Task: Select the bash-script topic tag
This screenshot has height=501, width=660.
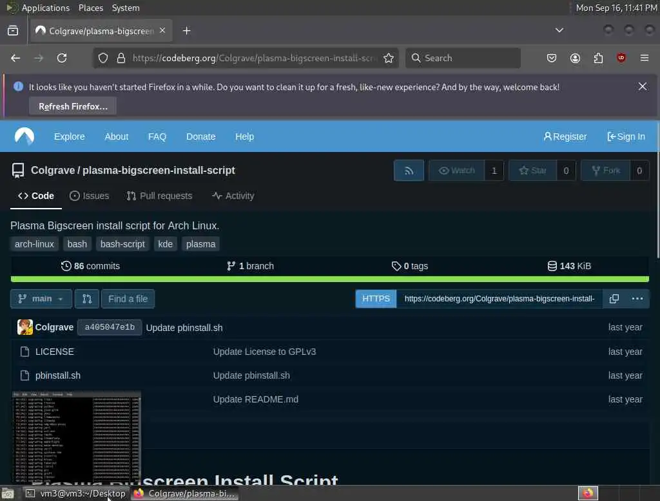Action: pos(122,244)
